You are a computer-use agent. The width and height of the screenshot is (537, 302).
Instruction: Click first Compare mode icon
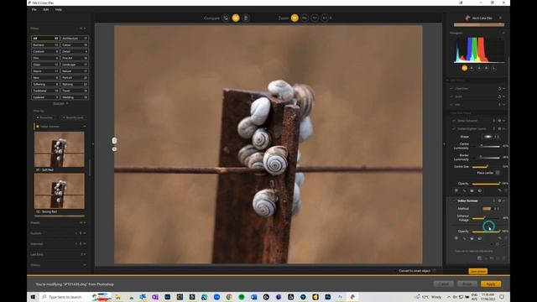[226, 18]
